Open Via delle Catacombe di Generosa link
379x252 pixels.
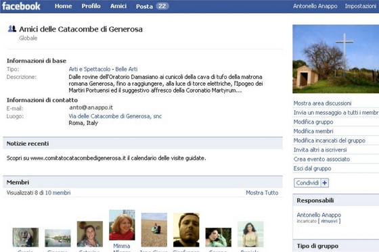[x=115, y=116]
